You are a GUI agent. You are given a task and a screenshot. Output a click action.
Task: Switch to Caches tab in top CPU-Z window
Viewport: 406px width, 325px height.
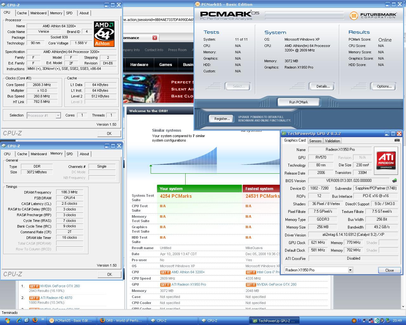point(22,13)
